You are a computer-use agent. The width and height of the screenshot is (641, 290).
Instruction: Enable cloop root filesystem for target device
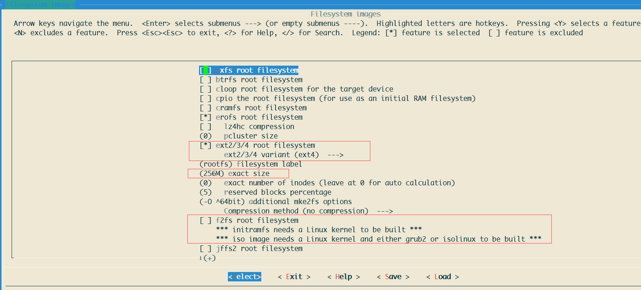point(205,89)
